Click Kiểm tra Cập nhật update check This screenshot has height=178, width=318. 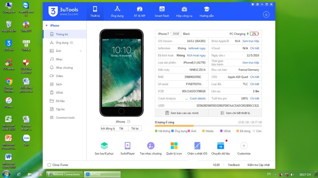tap(259, 165)
